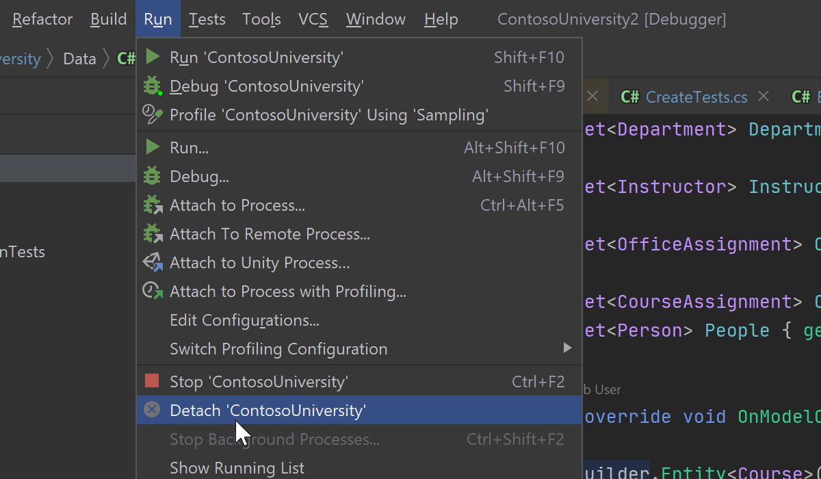Click the green Run 'ContosoUniversity' play icon
This screenshot has width=821, height=479.
(x=153, y=57)
